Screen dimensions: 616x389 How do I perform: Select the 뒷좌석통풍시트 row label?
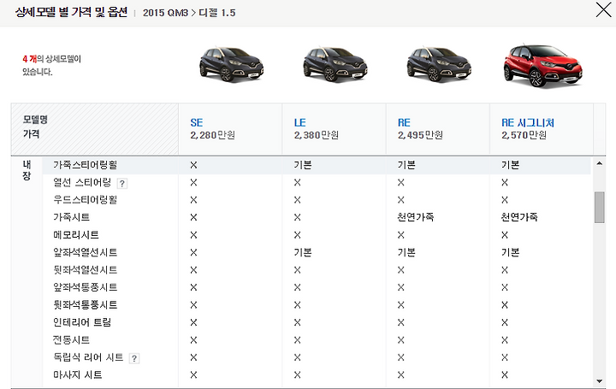(x=86, y=305)
